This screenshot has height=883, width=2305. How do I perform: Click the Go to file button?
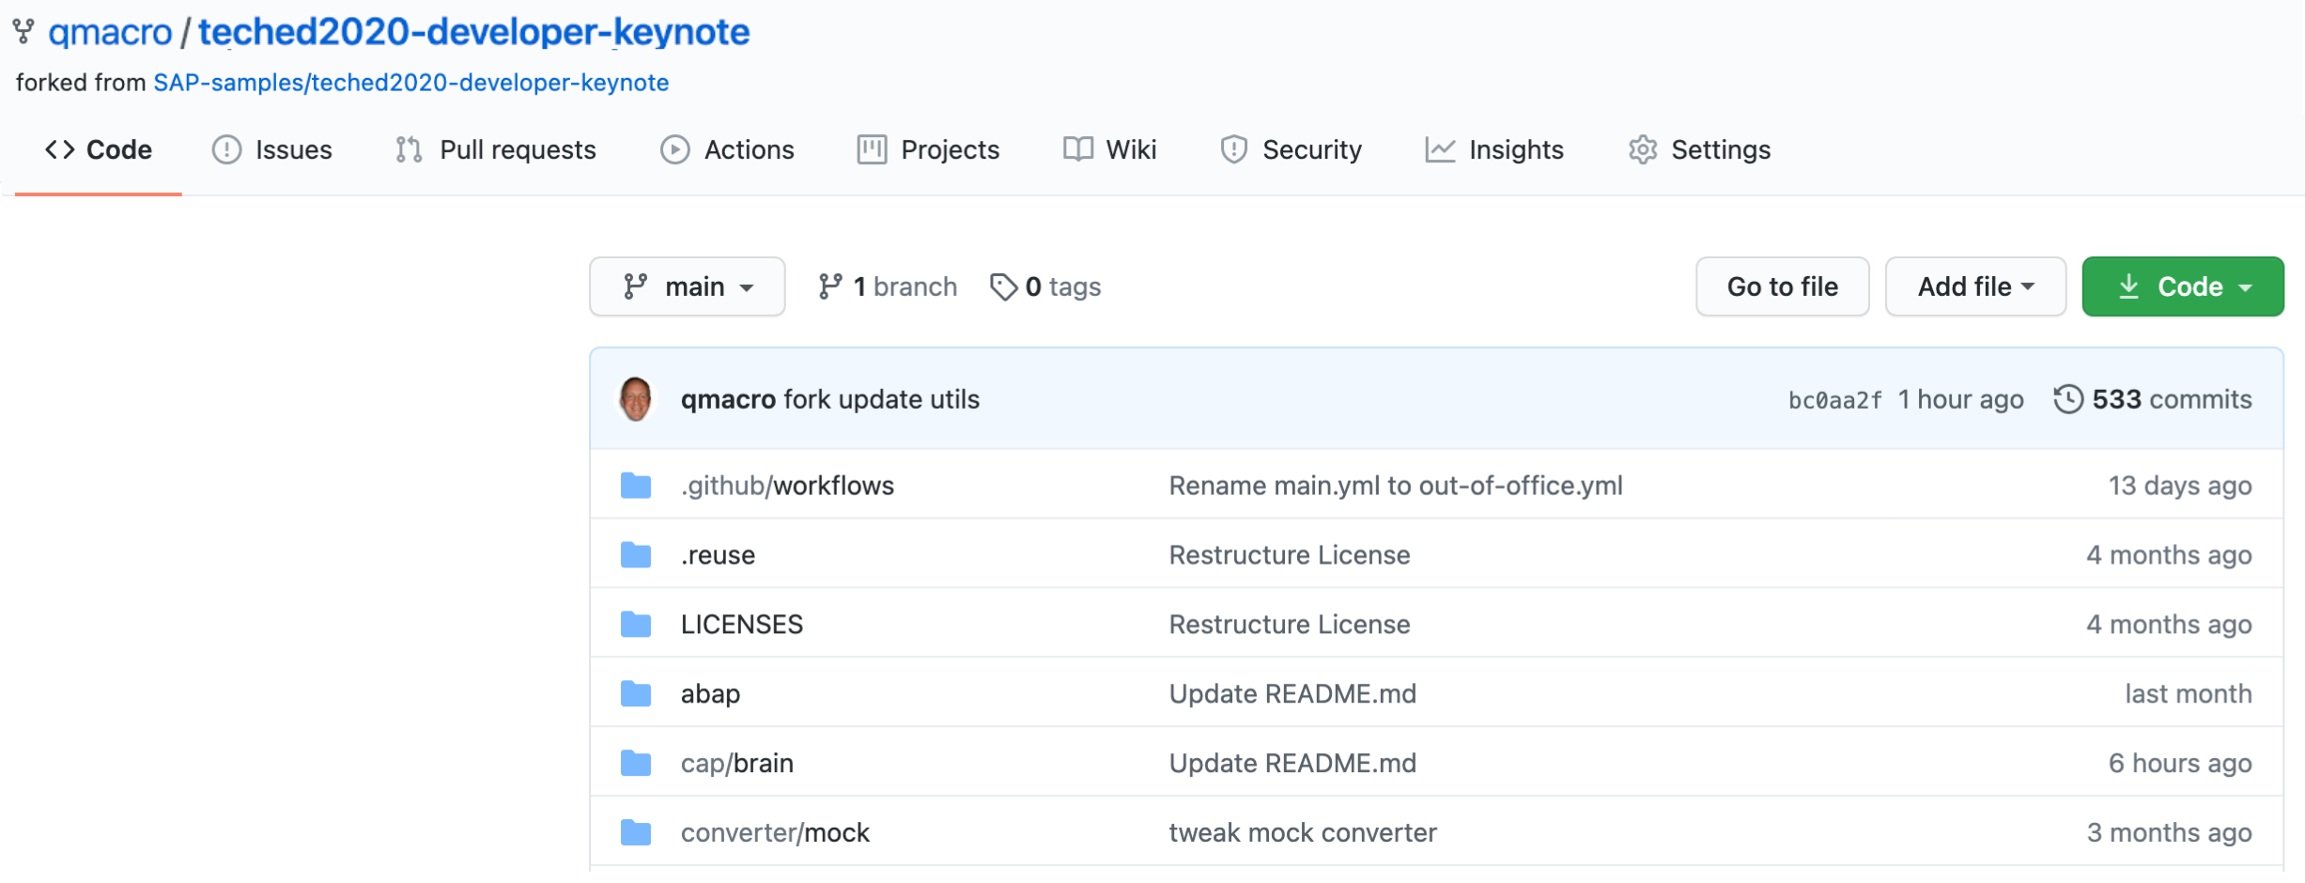tap(1783, 287)
